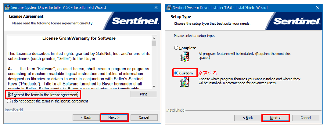
Task: Click the Sentinel logo in Setup Type dialog
Action: click(297, 21)
